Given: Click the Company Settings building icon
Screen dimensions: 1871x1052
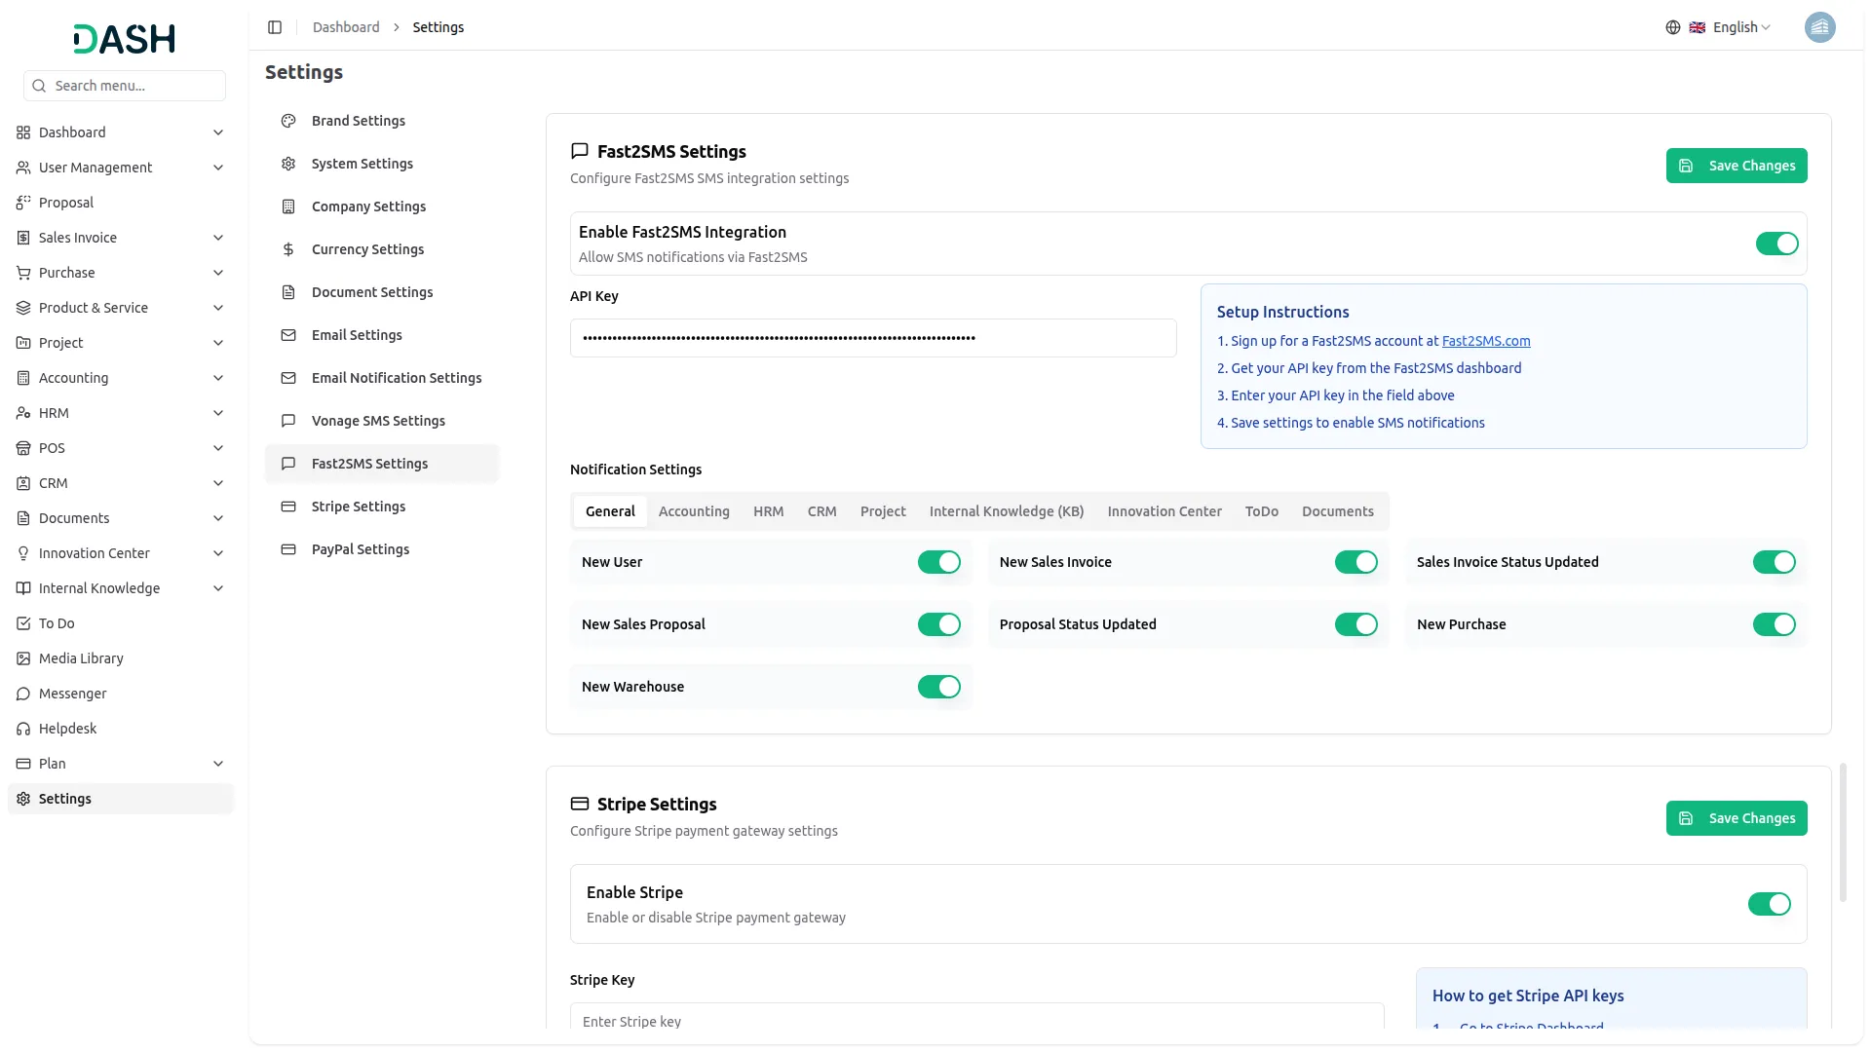Looking at the screenshot, I should click(x=288, y=207).
